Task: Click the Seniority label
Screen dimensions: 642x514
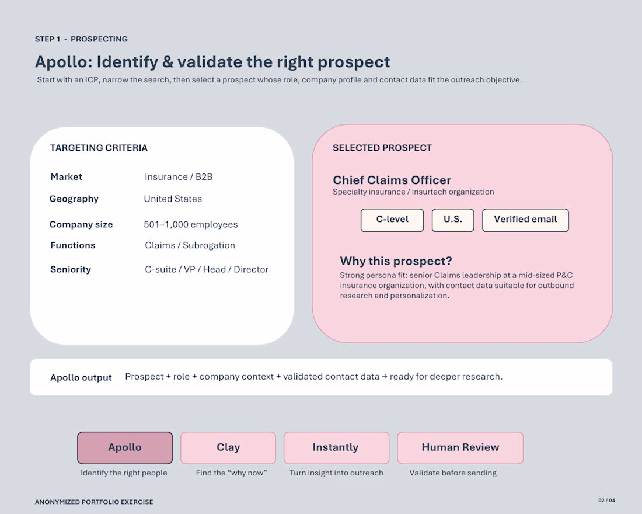Action: 71,269
